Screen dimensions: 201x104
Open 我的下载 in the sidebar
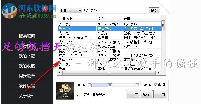coord(27,56)
